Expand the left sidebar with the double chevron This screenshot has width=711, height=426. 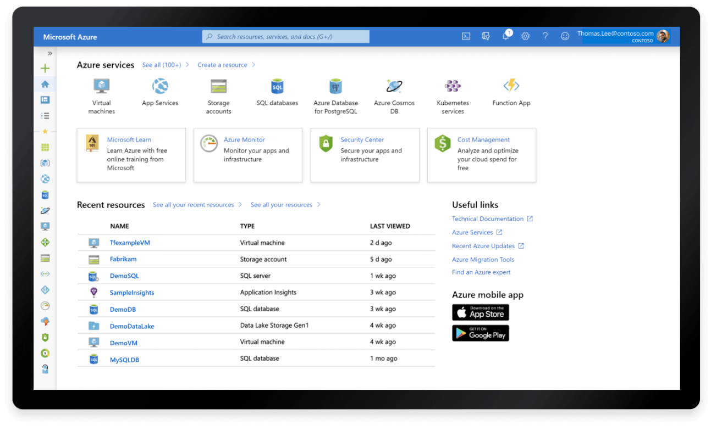point(49,53)
